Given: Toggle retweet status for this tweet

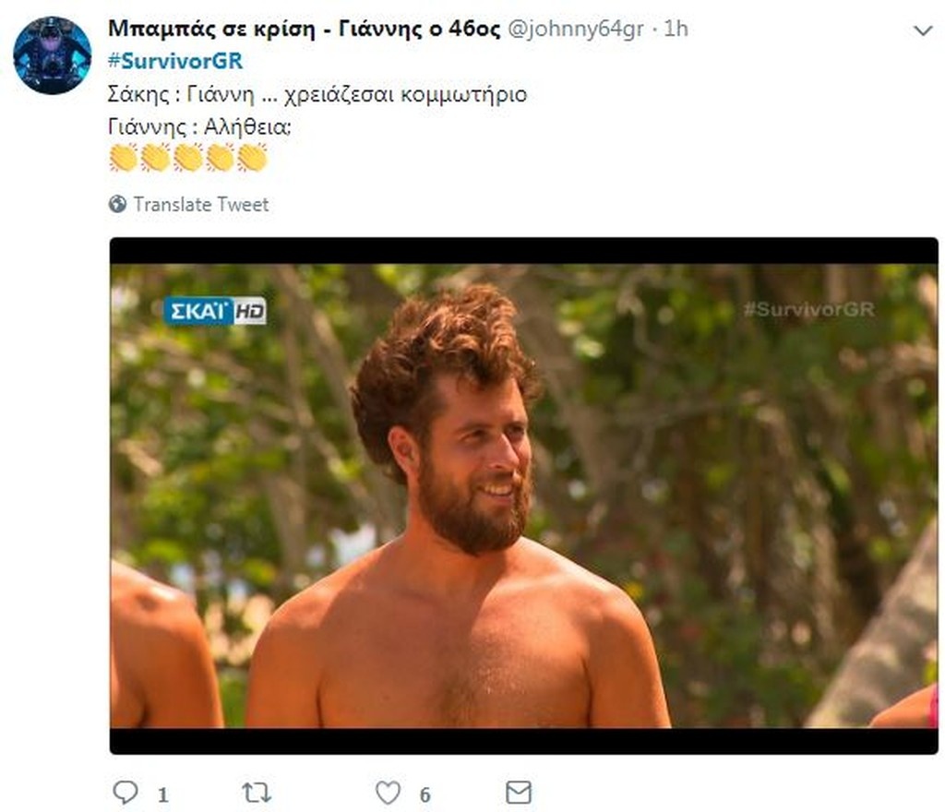Looking at the screenshot, I should pos(257,790).
